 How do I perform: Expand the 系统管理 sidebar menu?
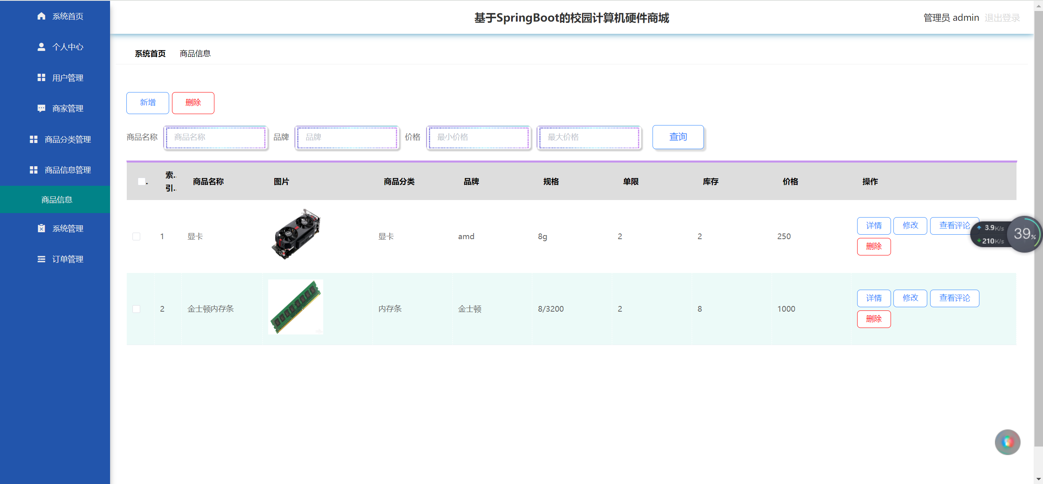tap(55, 228)
